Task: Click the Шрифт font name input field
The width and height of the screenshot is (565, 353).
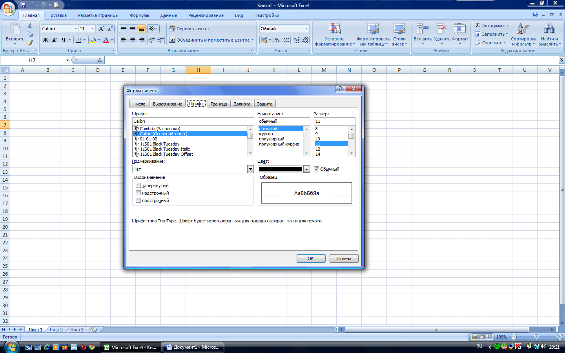Action: (193, 121)
